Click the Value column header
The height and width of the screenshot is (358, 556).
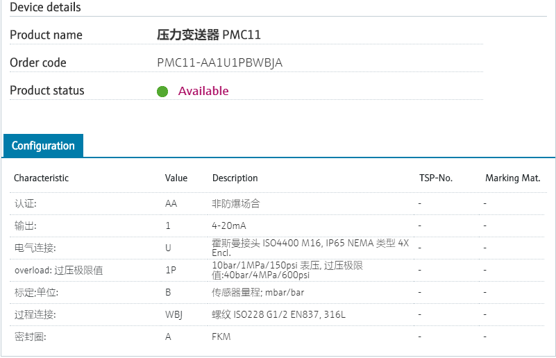tap(176, 178)
